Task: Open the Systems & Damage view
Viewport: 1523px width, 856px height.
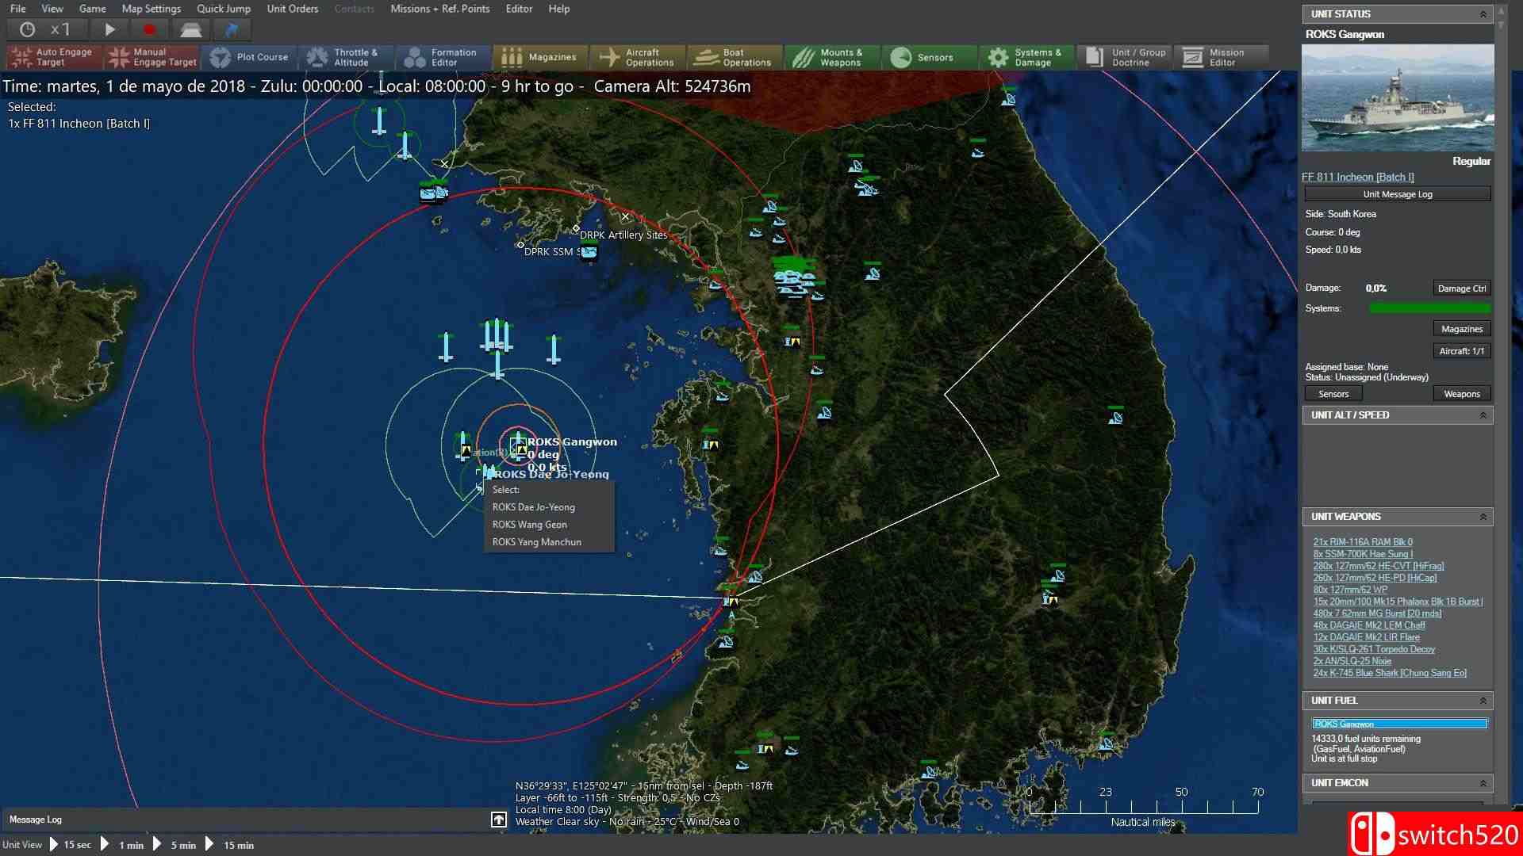Action: (x=1026, y=56)
